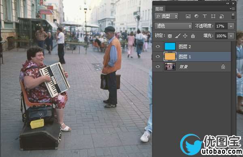The image size is (243, 157).
Task: Toggle visibility of 背景 layer
Action: click(x=158, y=67)
